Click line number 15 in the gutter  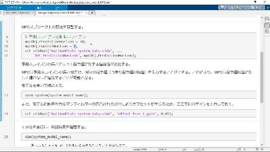point(6,137)
